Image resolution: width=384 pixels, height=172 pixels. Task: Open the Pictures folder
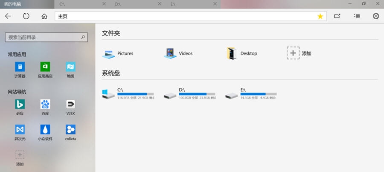pos(118,53)
